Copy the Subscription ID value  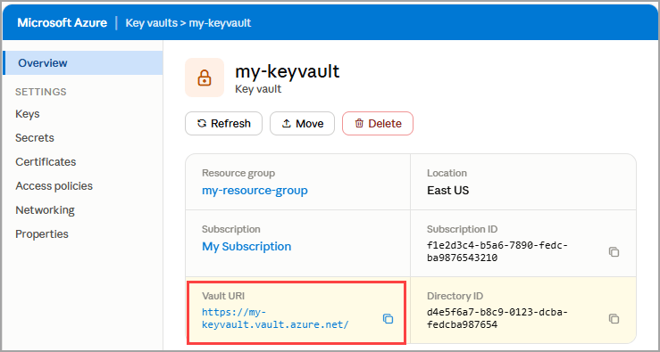[x=614, y=252]
